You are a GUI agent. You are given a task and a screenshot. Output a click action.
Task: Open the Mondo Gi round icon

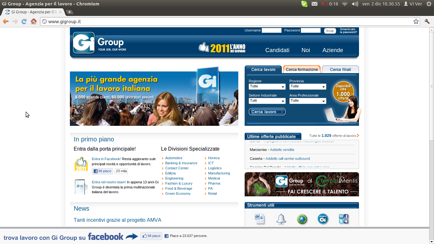coord(323,219)
